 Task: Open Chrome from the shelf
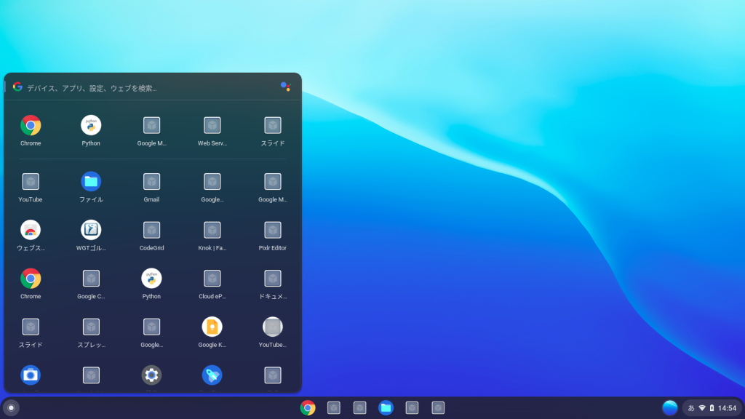(308, 407)
